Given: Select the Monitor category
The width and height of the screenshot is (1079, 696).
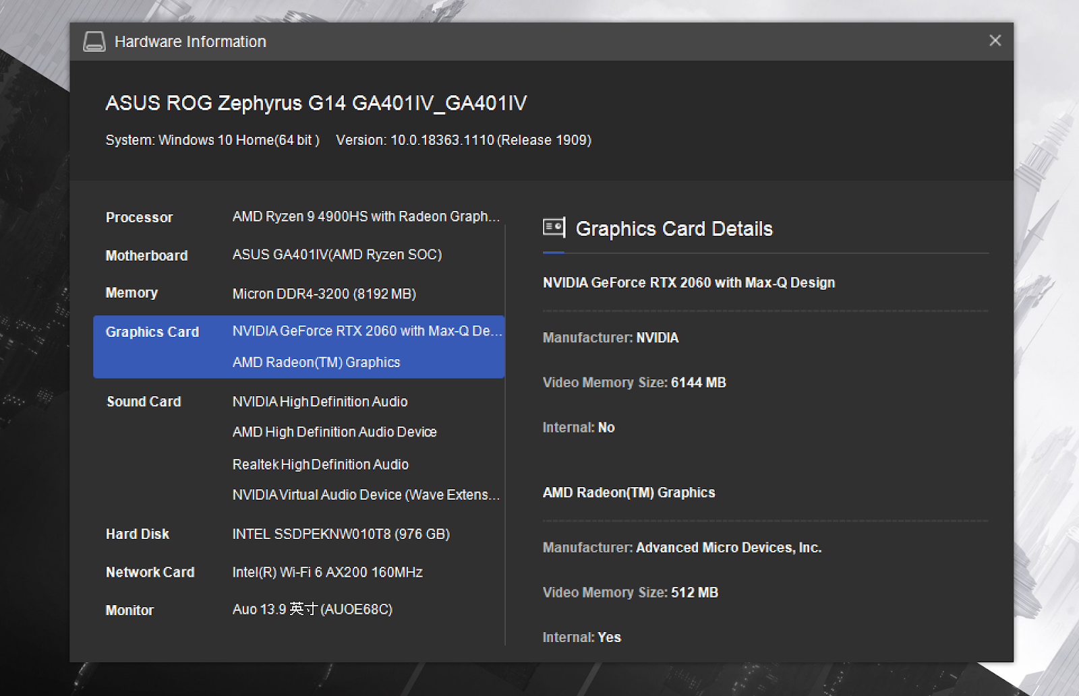Looking at the screenshot, I should tap(129, 610).
